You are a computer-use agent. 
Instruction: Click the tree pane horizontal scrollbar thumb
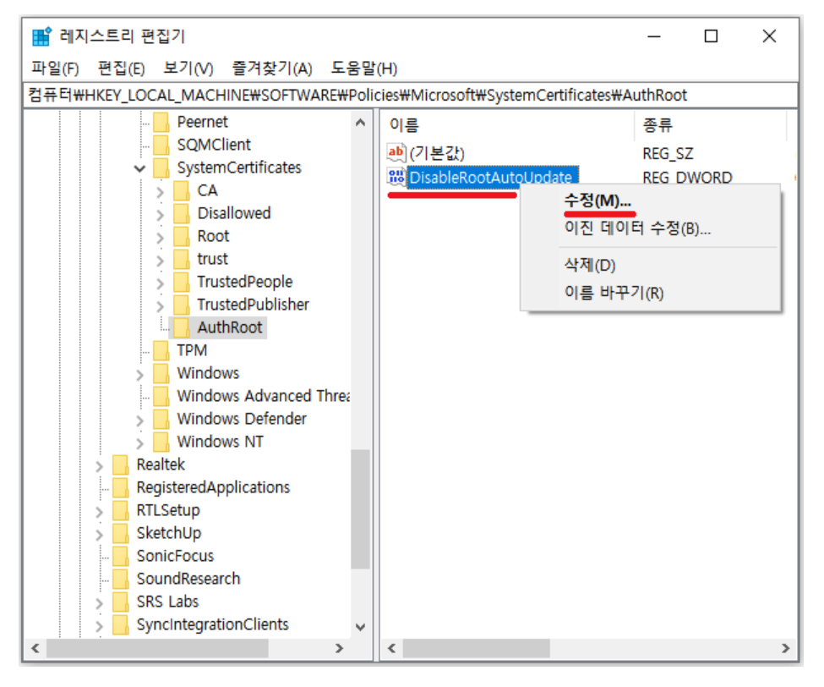[158, 648]
